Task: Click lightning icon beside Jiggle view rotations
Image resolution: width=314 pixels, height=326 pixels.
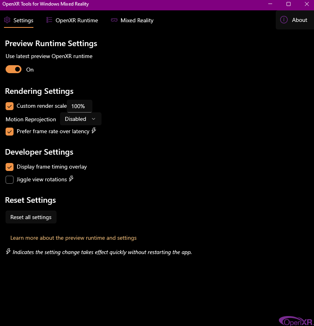Action: [x=71, y=179]
